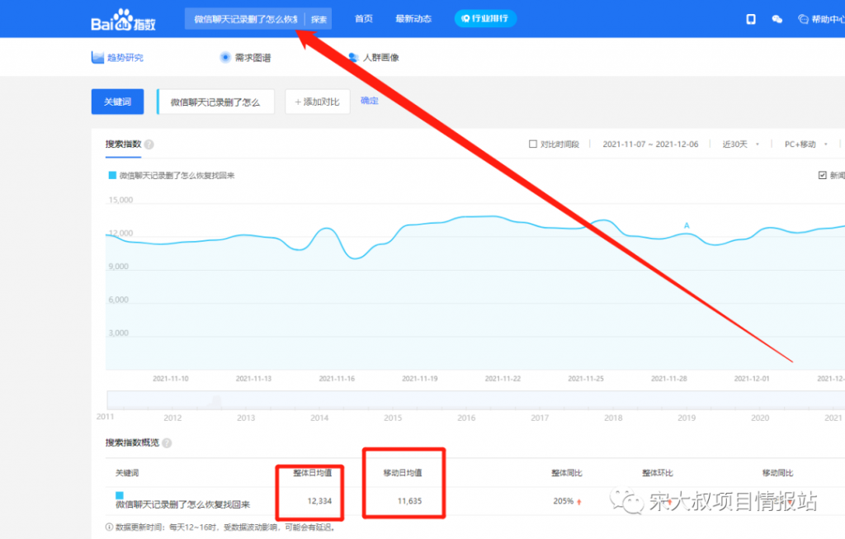The width and height of the screenshot is (845, 539).
Task: Click the 整体环比 column header
Action: coord(658,473)
